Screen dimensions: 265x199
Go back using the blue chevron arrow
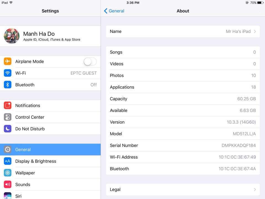pos(106,11)
